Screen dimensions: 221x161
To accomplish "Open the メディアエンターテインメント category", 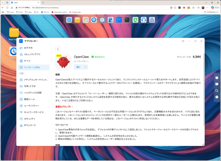I will tap(34, 80).
